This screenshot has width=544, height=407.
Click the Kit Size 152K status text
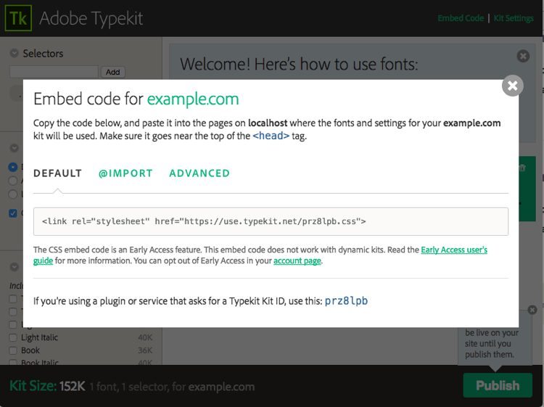point(47,386)
